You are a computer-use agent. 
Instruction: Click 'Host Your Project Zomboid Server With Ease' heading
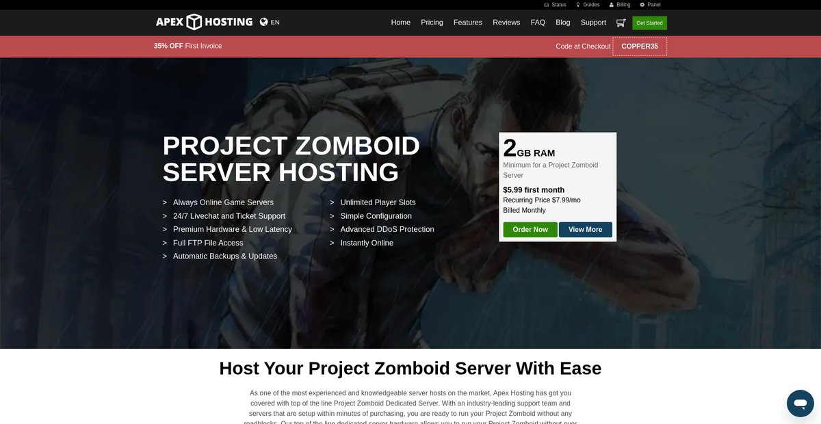pos(410,369)
